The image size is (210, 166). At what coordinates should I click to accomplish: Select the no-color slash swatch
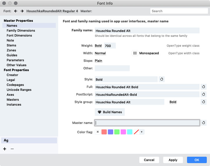(136, 132)
